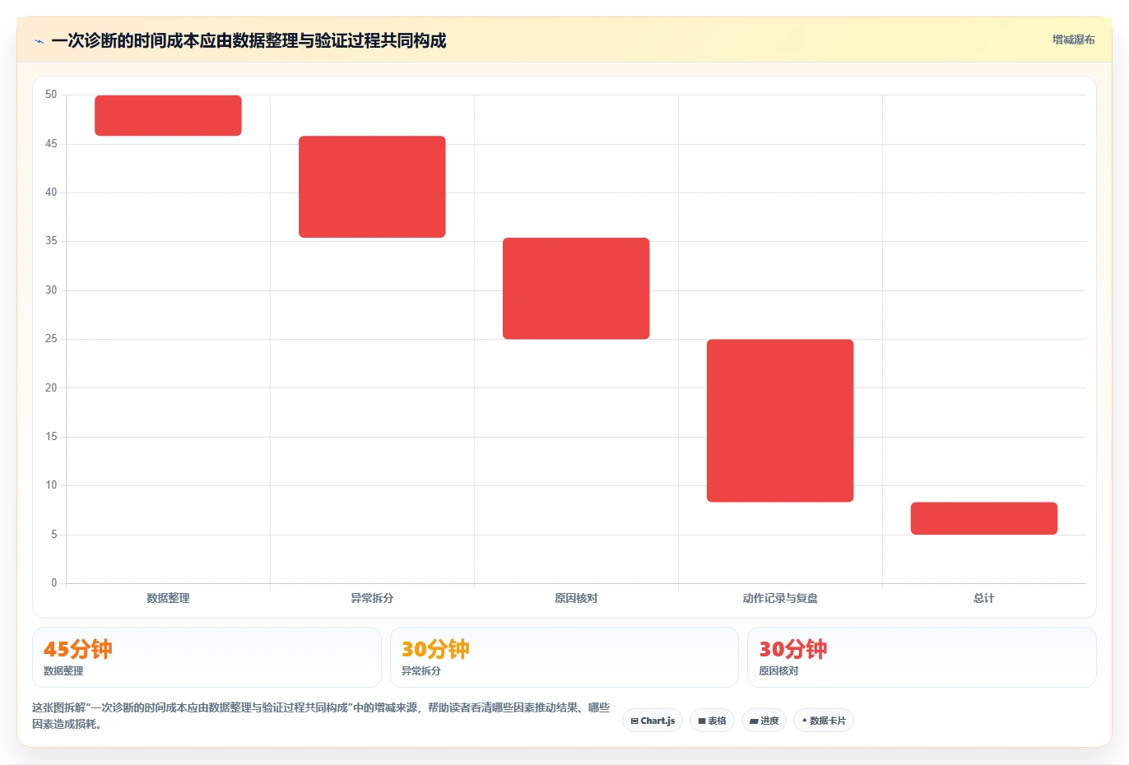Viewport: 1129px width, 765px height.
Task: Open the 45分钟 数据整理 stat card
Action: tap(207, 657)
